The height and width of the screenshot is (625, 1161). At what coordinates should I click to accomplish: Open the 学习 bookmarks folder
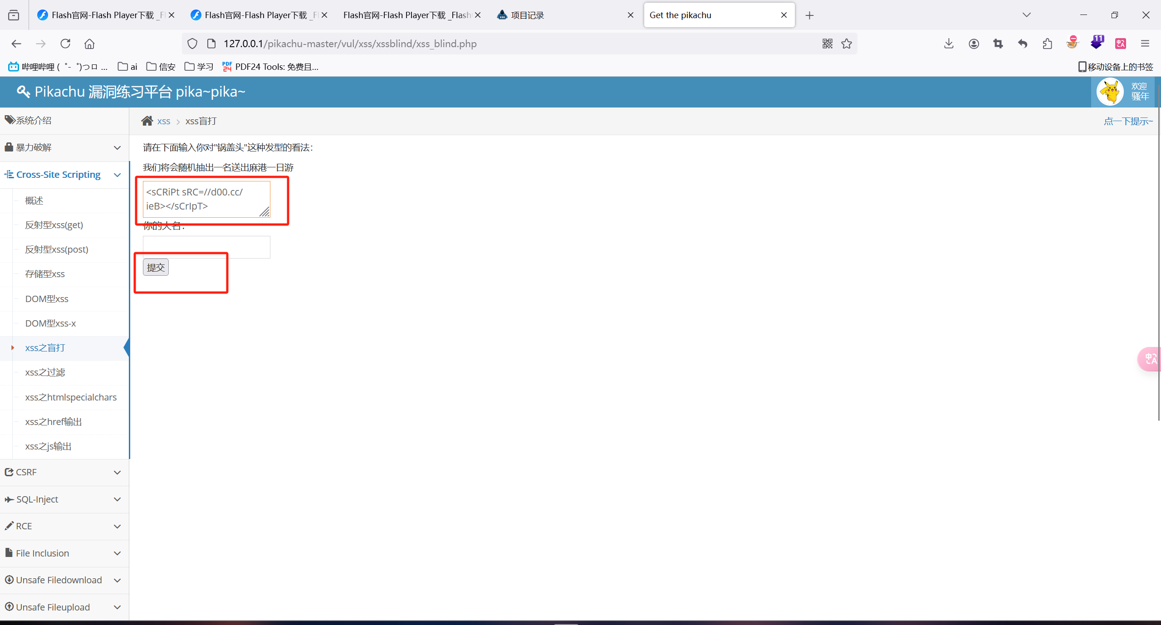coord(199,67)
